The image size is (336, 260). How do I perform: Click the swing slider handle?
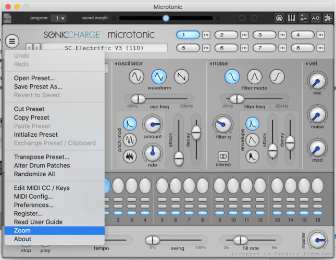coord(153,240)
